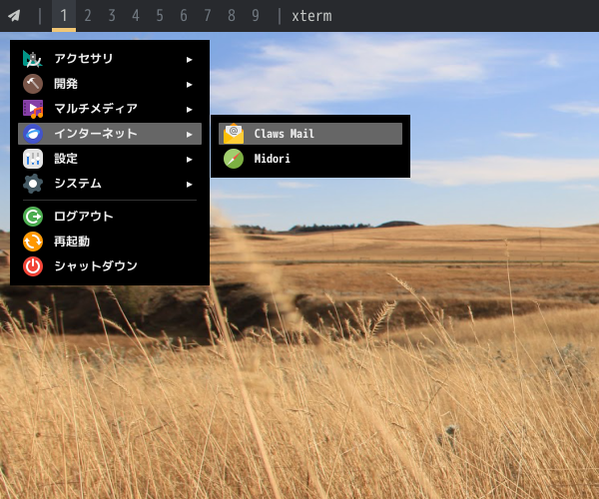The image size is (599, 499).
Task: Click the red power icon for shutdown
Action: (x=33, y=266)
